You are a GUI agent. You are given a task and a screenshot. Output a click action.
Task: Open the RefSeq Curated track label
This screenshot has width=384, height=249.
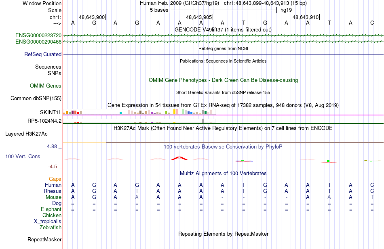click(43, 54)
